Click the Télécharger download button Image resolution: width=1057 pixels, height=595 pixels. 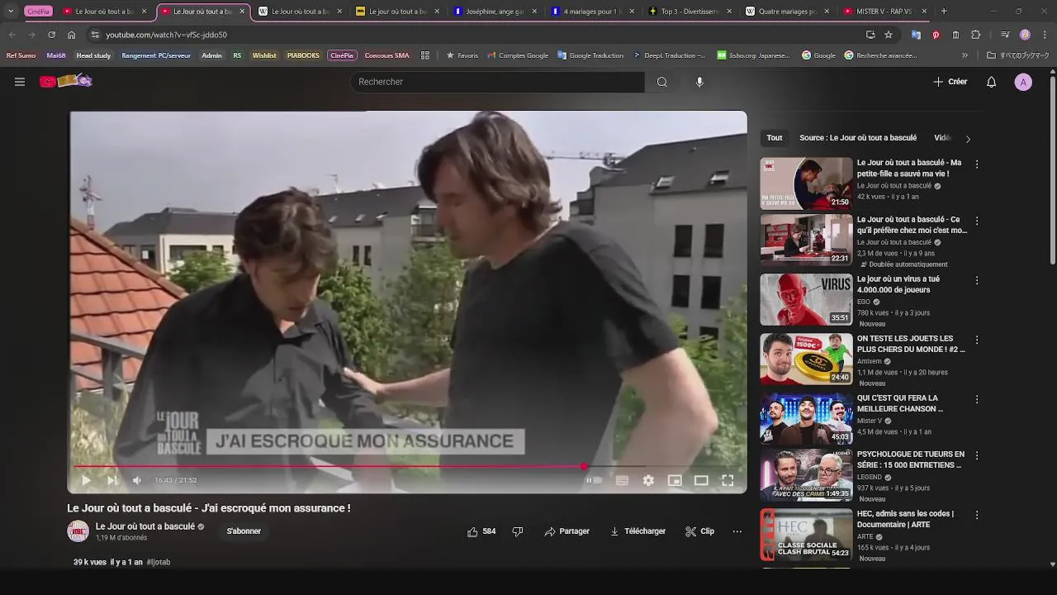(638, 531)
